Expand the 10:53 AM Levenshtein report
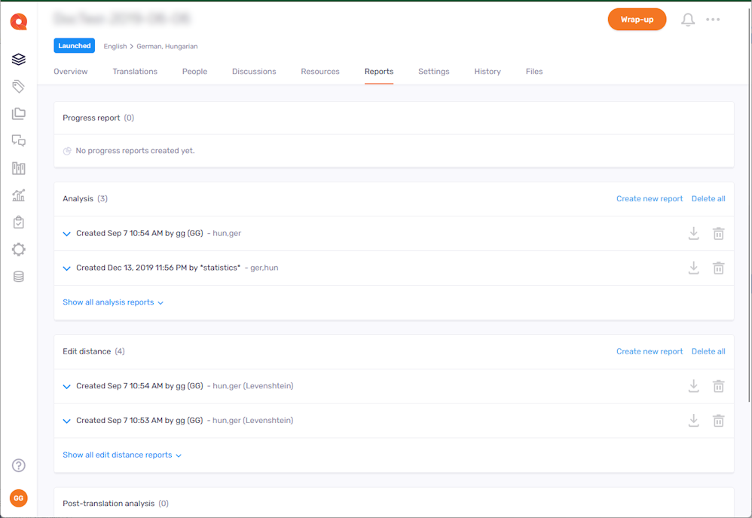 pyautogui.click(x=67, y=421)
